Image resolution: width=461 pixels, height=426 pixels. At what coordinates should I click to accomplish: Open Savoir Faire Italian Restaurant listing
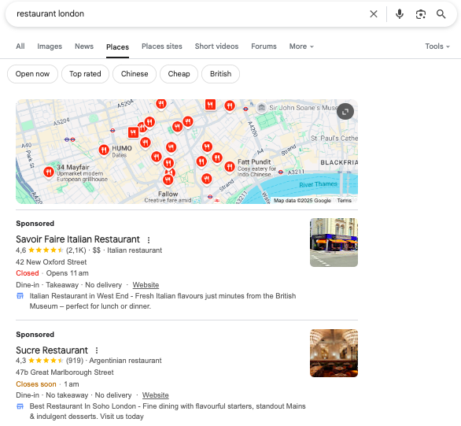tap(78, 239)
